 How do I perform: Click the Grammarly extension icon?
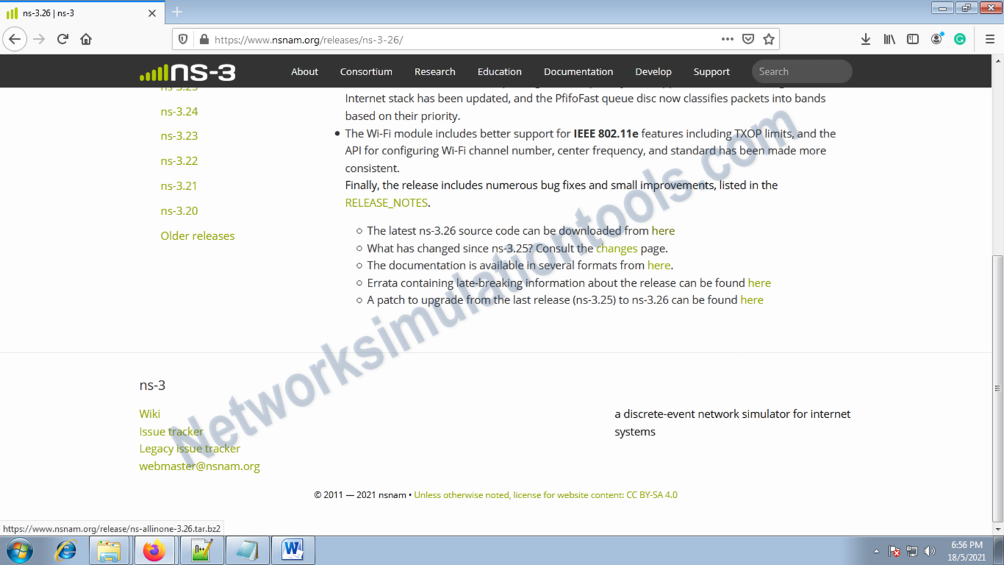point(960,39)
